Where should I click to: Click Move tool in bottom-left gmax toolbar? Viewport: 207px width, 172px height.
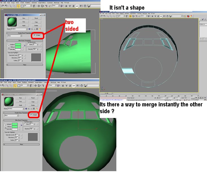pos(35,86)
